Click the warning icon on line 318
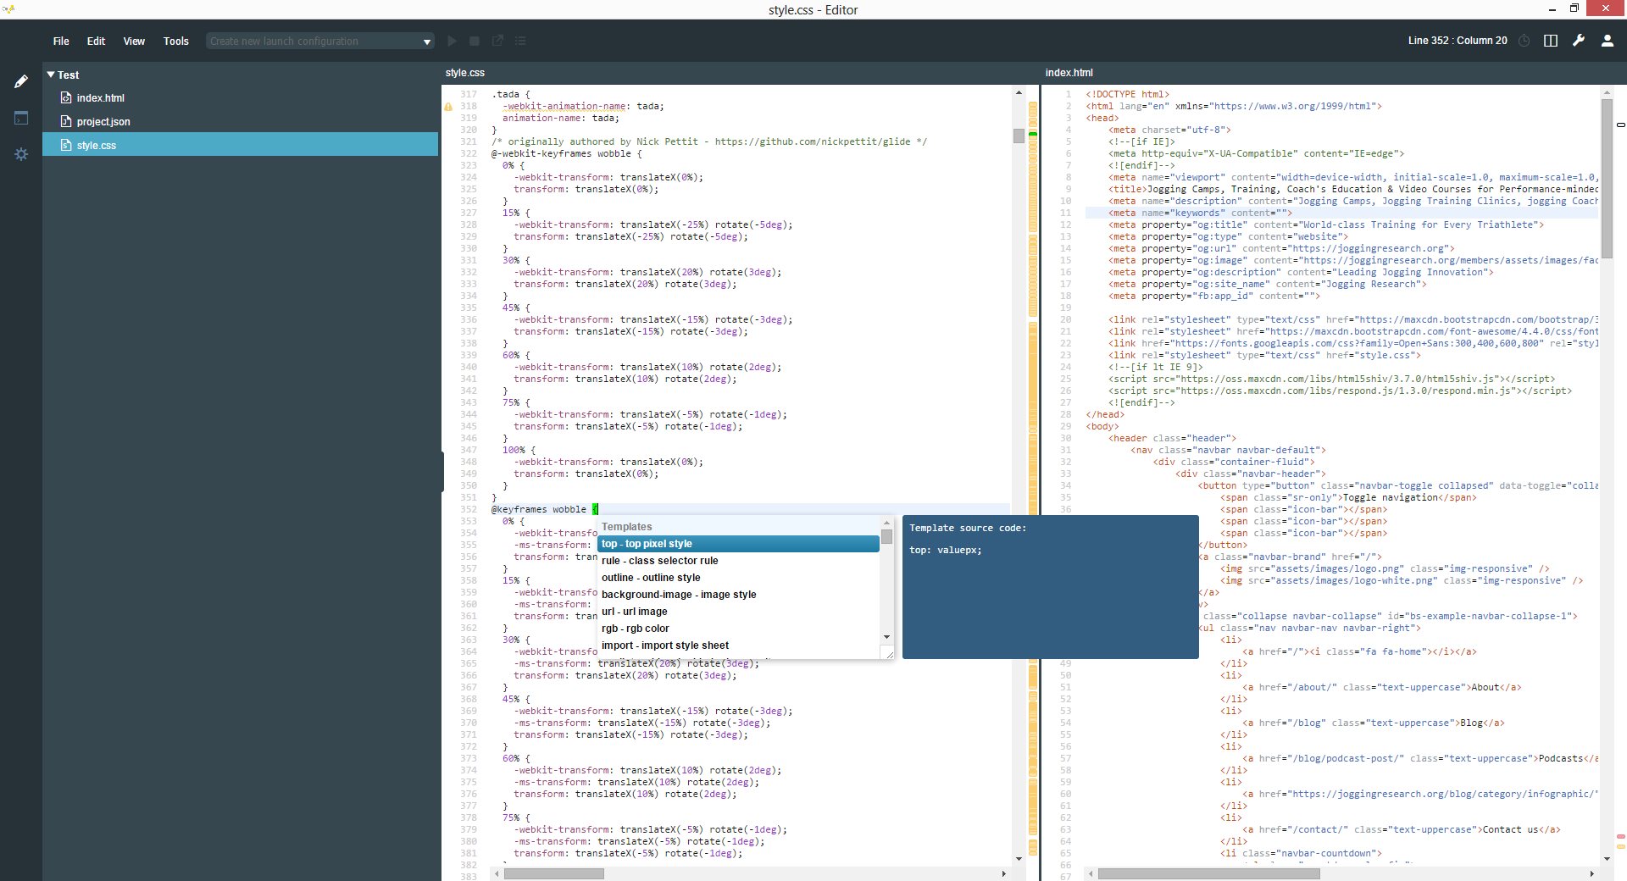Viewport: 1627px width, 881px height. point(448,107)
